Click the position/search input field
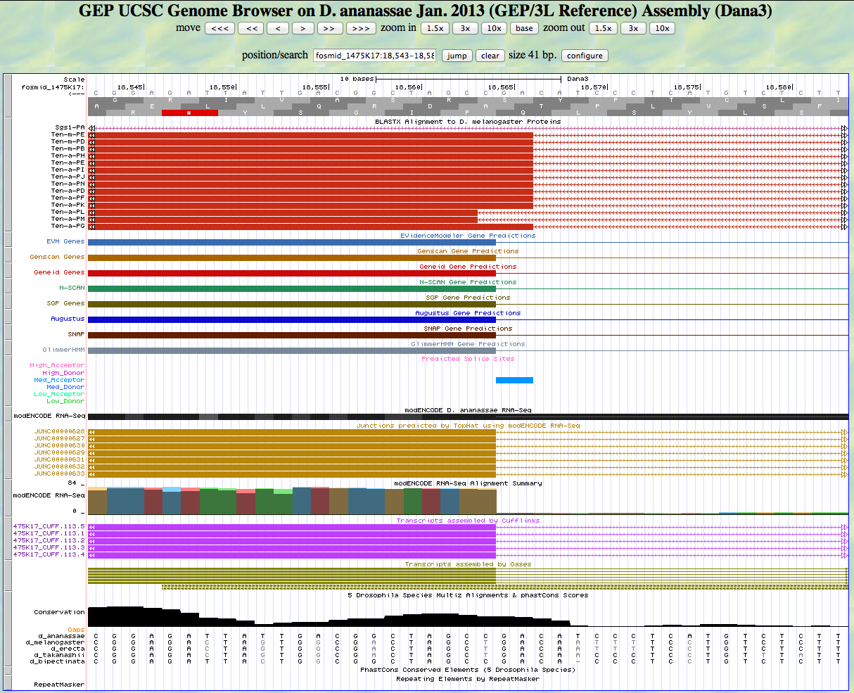The image size is (854, 693). click(x=375, y=56)
